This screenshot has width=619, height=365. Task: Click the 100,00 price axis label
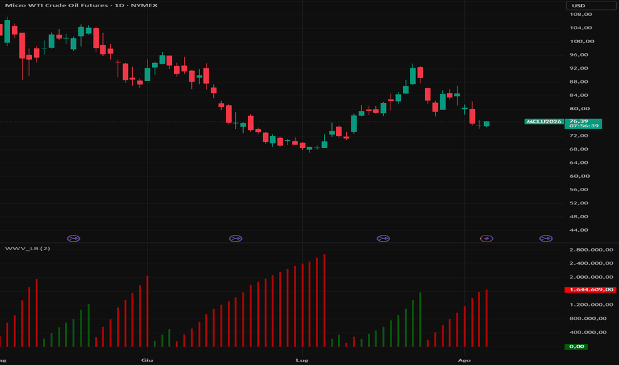click(x=582, y=41)
